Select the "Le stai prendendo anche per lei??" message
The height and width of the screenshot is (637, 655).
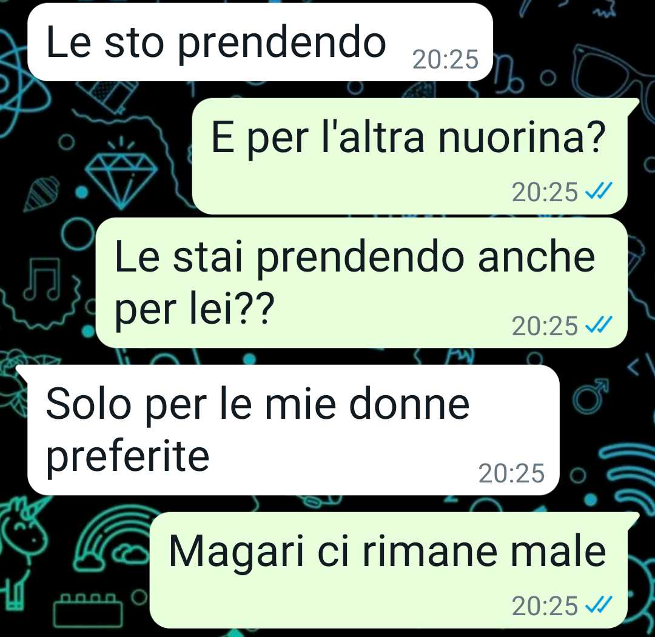[x=361, y=282]
